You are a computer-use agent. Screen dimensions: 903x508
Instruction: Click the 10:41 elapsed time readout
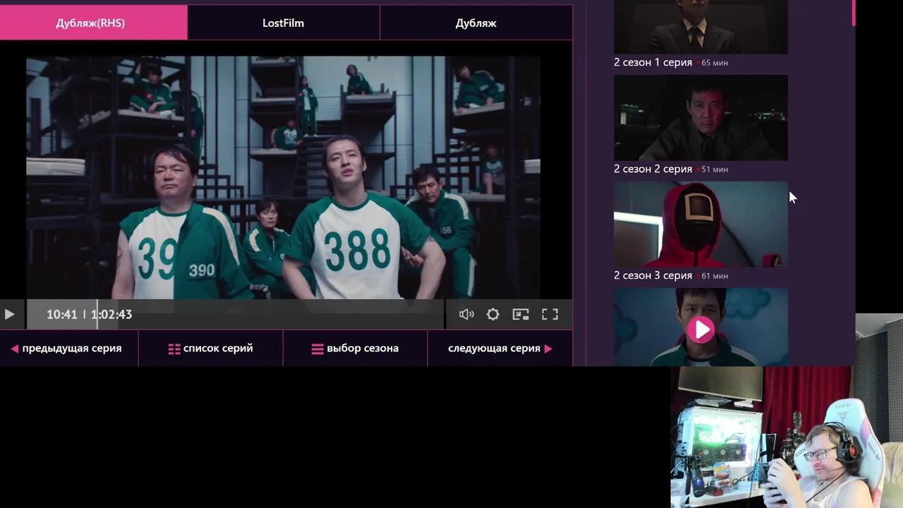coord(62,315)
